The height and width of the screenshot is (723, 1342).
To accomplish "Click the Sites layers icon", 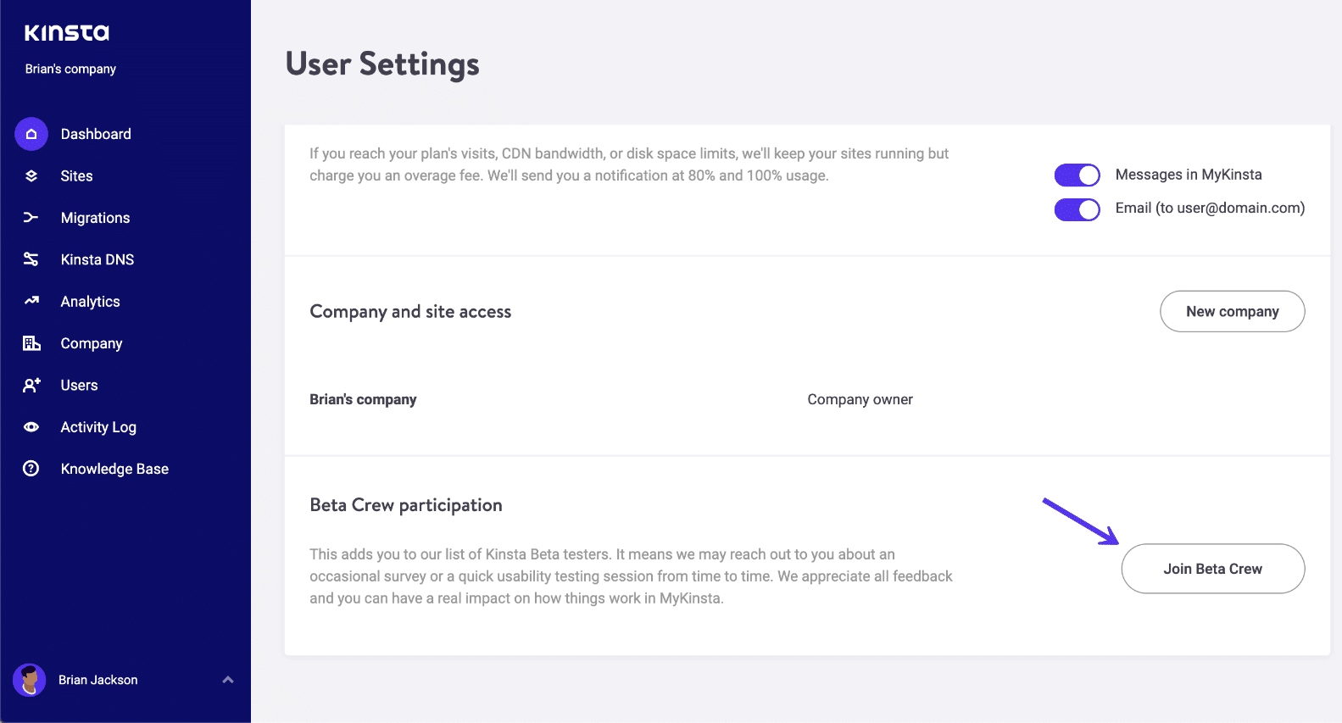I will [x=31, y=176].
